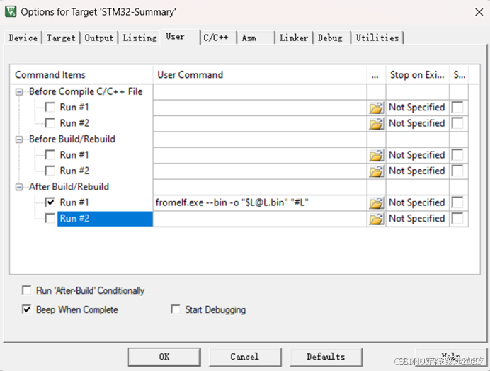Open Stop on Exit value for Before Build Run #2
Screen dimensions: 490x371
tap(417, 171)
